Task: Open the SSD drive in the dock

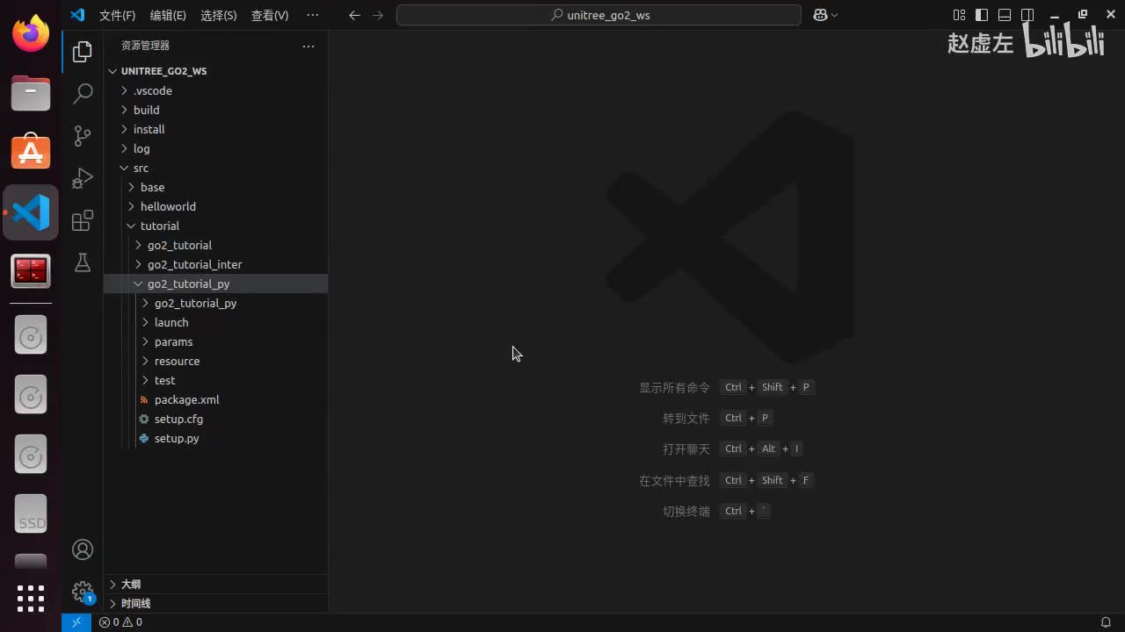Action: 31,514
